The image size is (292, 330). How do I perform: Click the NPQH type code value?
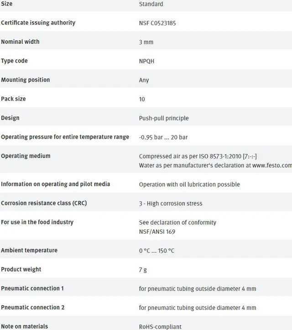point(146,61)
